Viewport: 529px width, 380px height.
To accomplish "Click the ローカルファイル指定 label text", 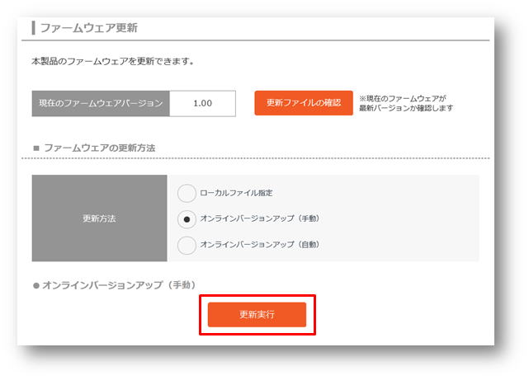I will 236,193.
